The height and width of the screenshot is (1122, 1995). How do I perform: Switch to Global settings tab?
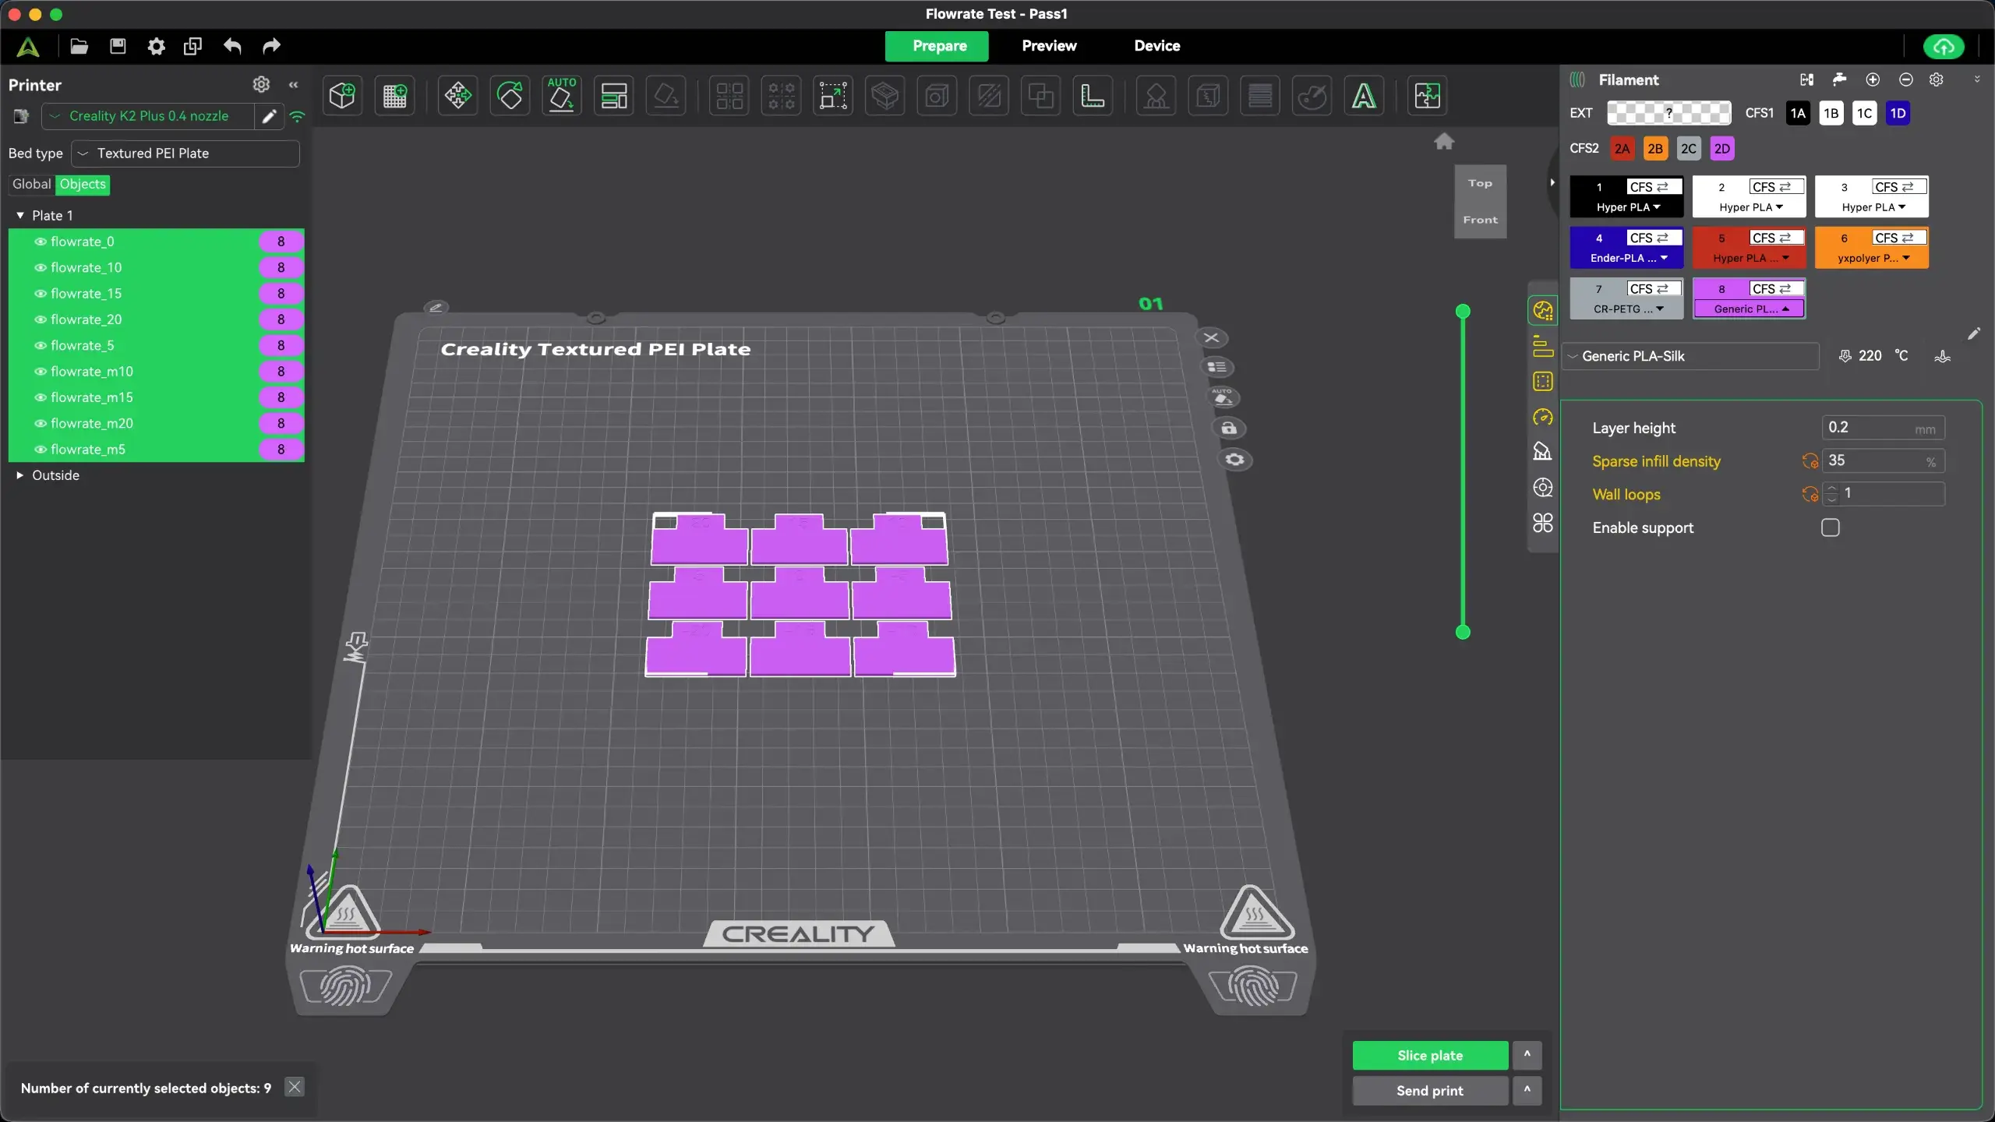[x=31, y=184]
